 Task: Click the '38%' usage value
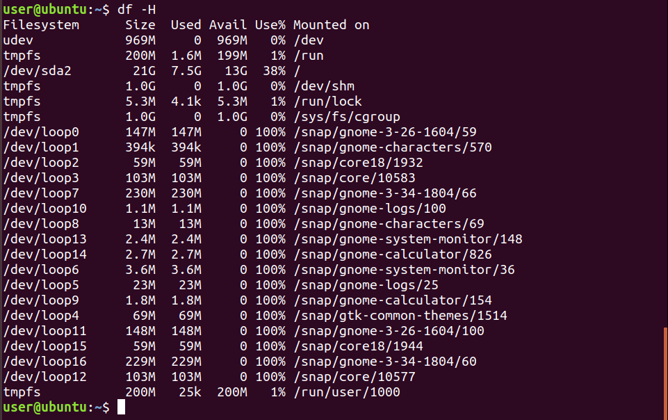[275, 71]
